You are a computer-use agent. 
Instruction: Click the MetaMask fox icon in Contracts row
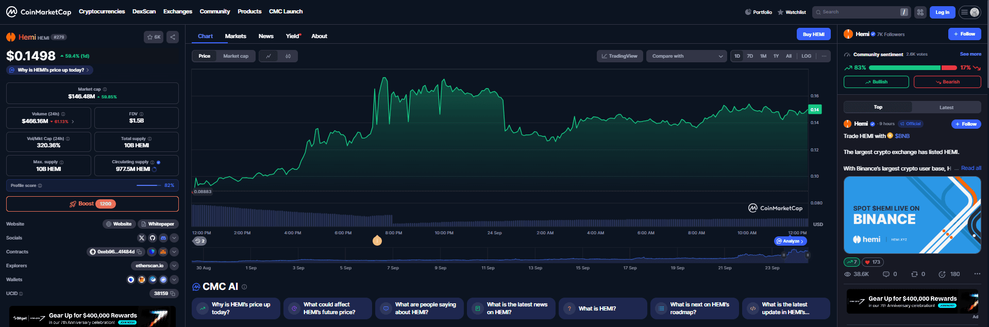pos(163,252)
